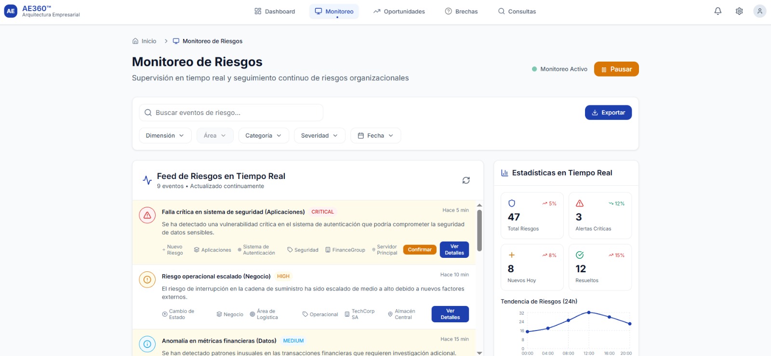Focus the Buscar eventos de riesgo field
Viewport: 771px width, 356px height.
(231, 113)
